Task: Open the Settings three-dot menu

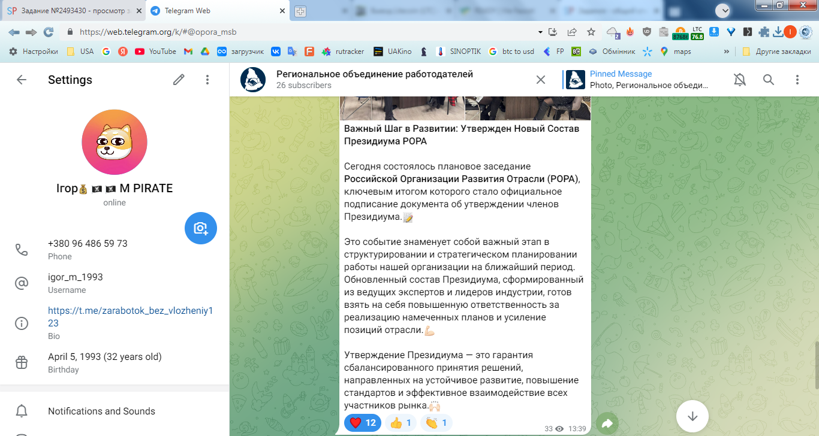Action: [207, 80]
